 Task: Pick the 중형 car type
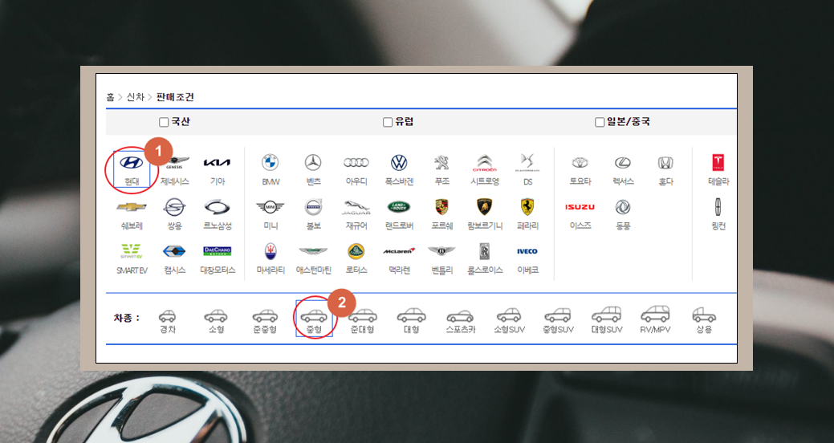tap(314, 322)
